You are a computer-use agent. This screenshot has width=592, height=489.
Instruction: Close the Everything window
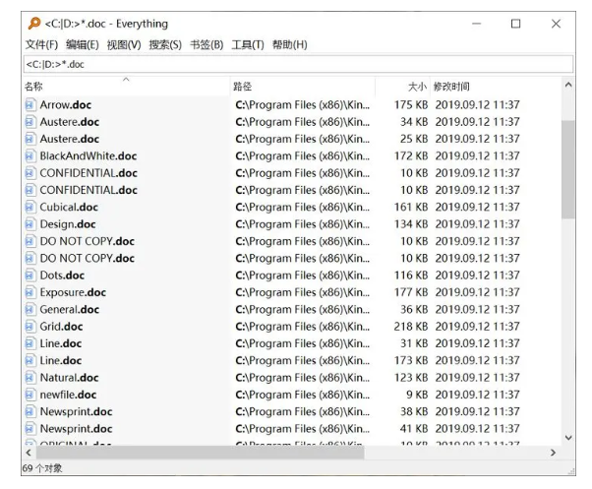(x=556, y=24)
